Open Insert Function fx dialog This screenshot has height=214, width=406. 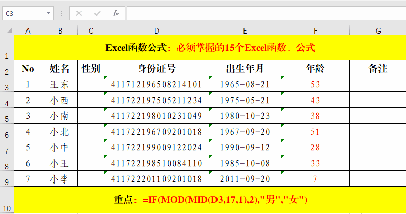coord(116,13)
